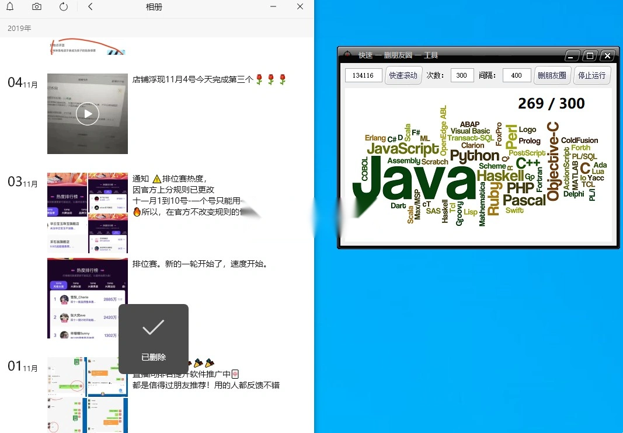Click the tool window's title bar app icon
Viewport: 623px width, 433px height.
click(347, 55)
